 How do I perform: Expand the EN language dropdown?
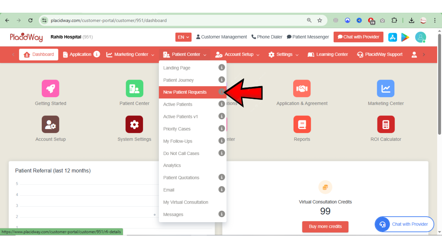tap(183, 37)
